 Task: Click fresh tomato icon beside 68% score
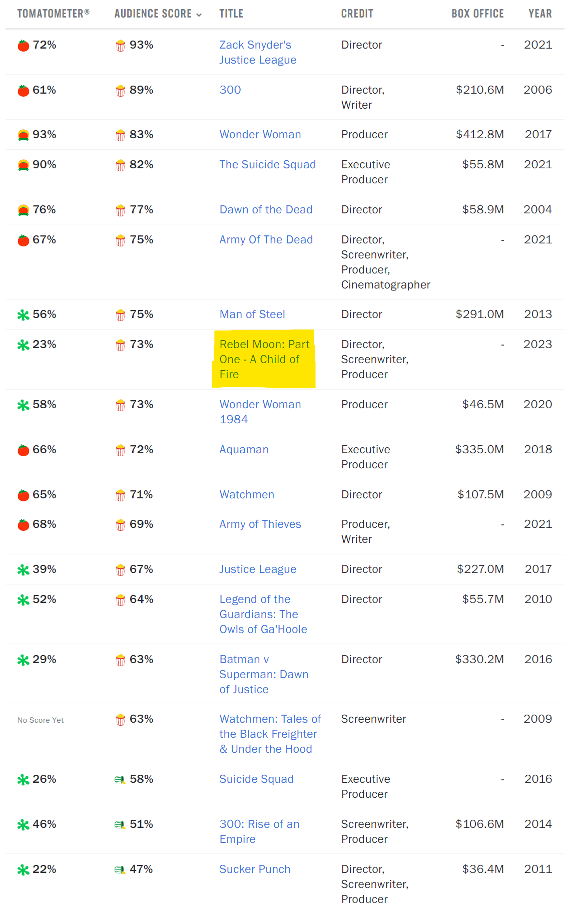23,525
